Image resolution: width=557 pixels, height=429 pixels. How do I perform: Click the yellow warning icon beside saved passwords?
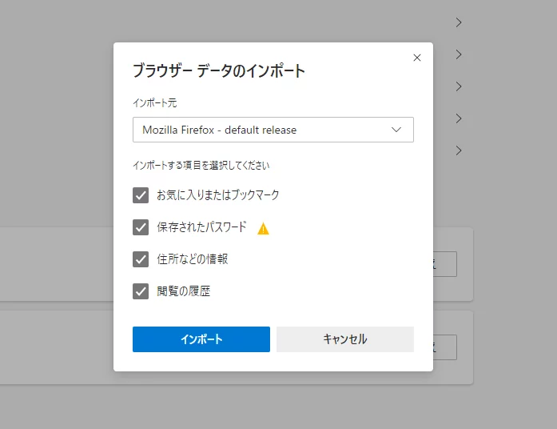(263, 228)
